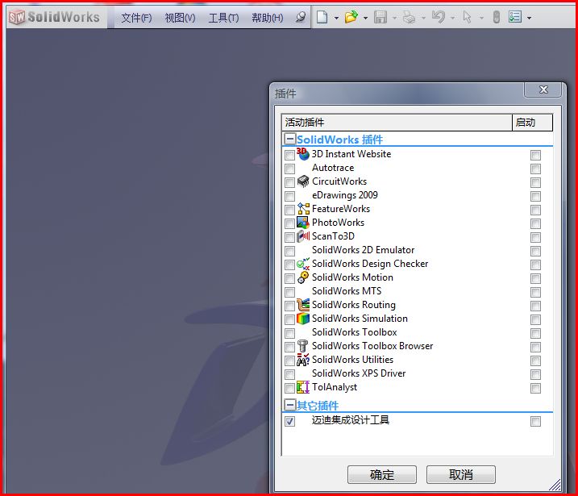
Task: Click the CircuitWorks chip icon
Action: coord(303,181)
